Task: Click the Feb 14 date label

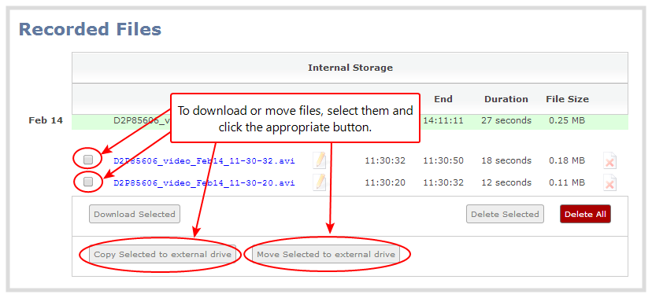Action: [46, 120]
